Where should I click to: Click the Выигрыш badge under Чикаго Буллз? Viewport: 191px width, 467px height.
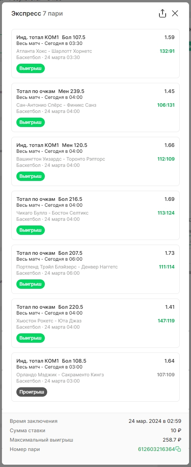pos(30,230)
